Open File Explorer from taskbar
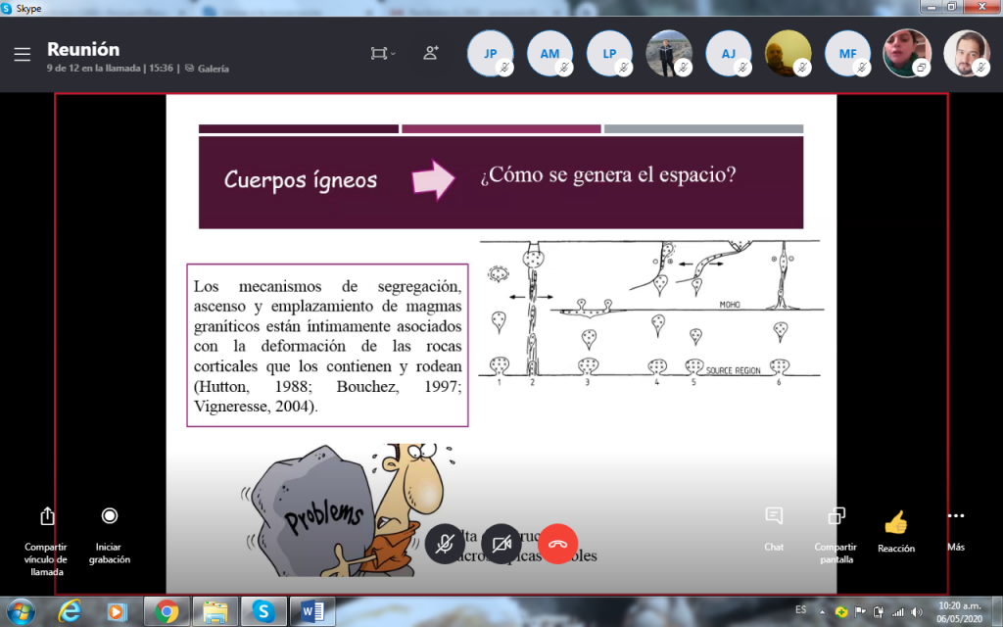The width and height of the screenshot is (1003, 627). tap(215, 612)
